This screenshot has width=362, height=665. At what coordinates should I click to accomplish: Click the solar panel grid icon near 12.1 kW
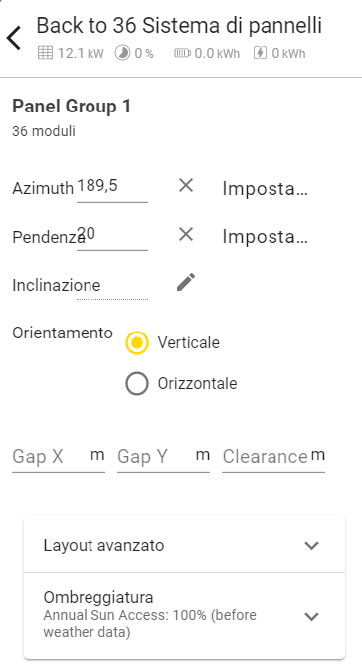[x=45, y=53]
